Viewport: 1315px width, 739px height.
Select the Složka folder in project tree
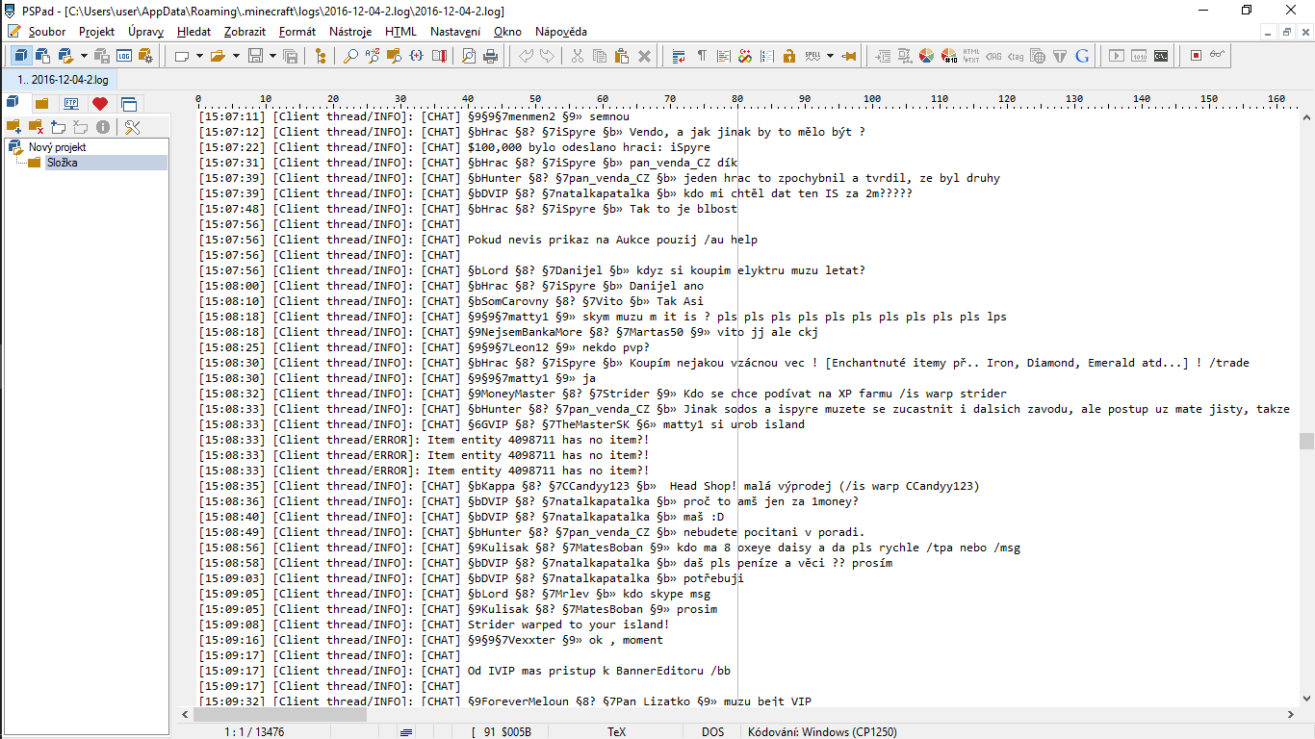(x=62, y=163)
